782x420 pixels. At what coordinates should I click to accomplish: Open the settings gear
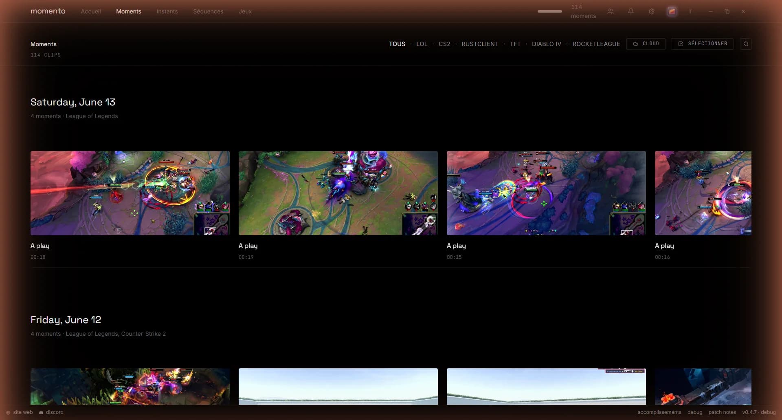(x=652, y=11)
